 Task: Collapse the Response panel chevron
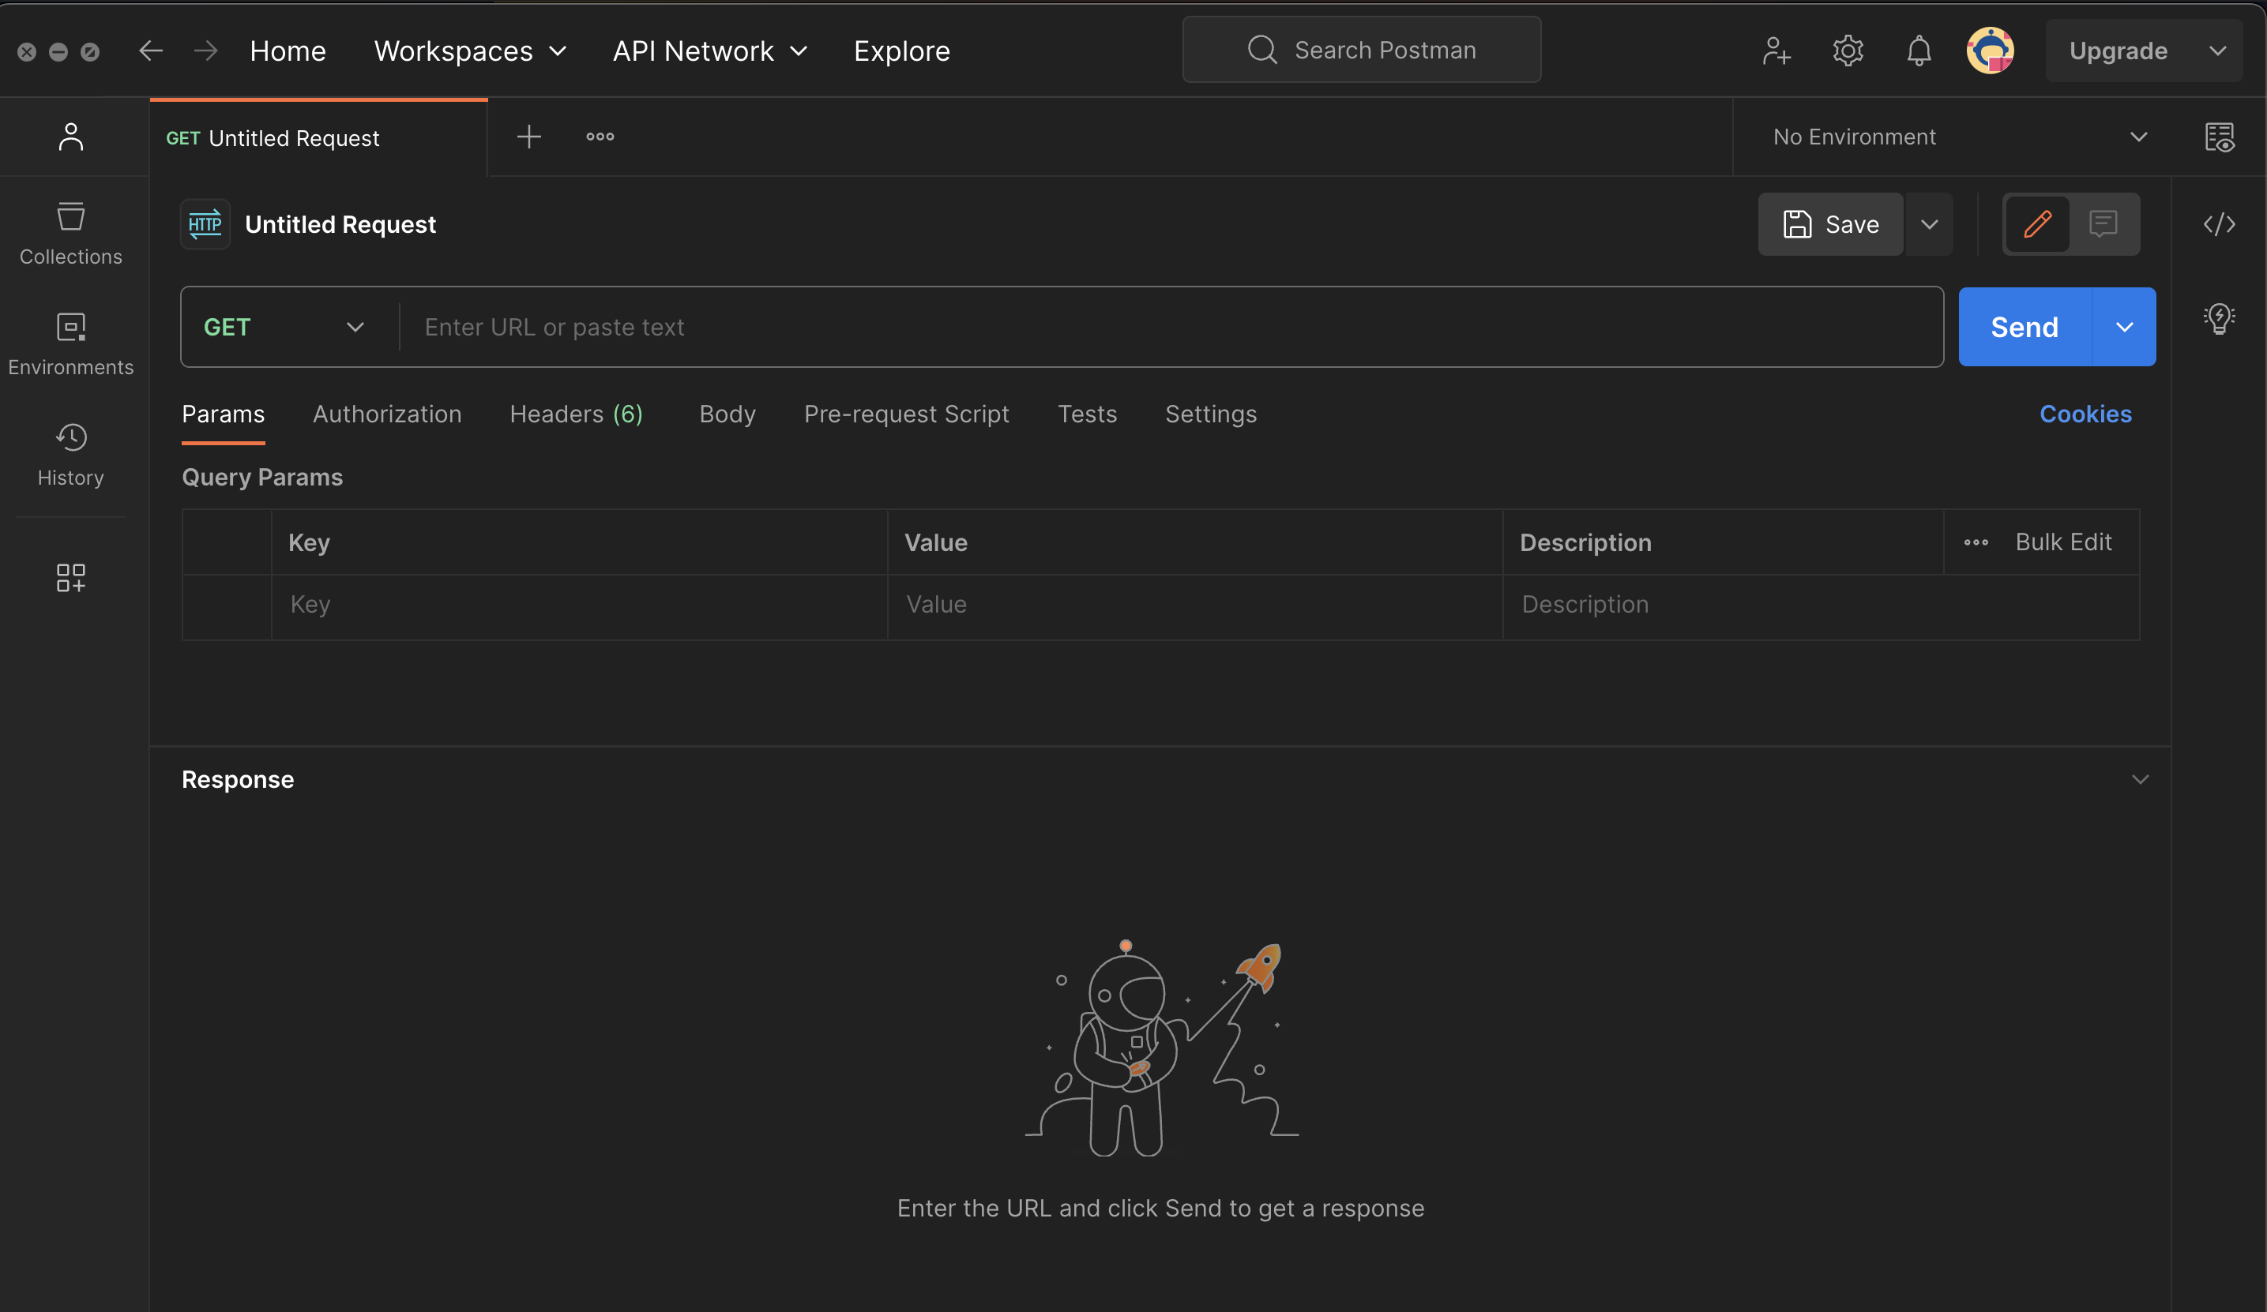pos(2140,780)
